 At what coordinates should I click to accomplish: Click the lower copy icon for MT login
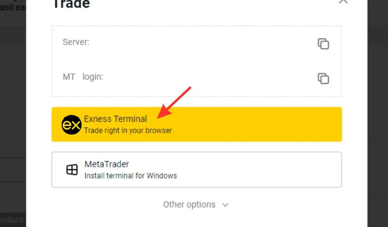coord(323,79)
